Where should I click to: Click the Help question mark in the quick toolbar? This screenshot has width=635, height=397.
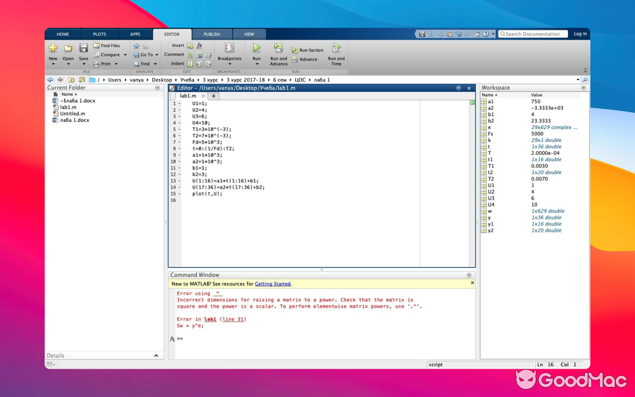(485, 34)
